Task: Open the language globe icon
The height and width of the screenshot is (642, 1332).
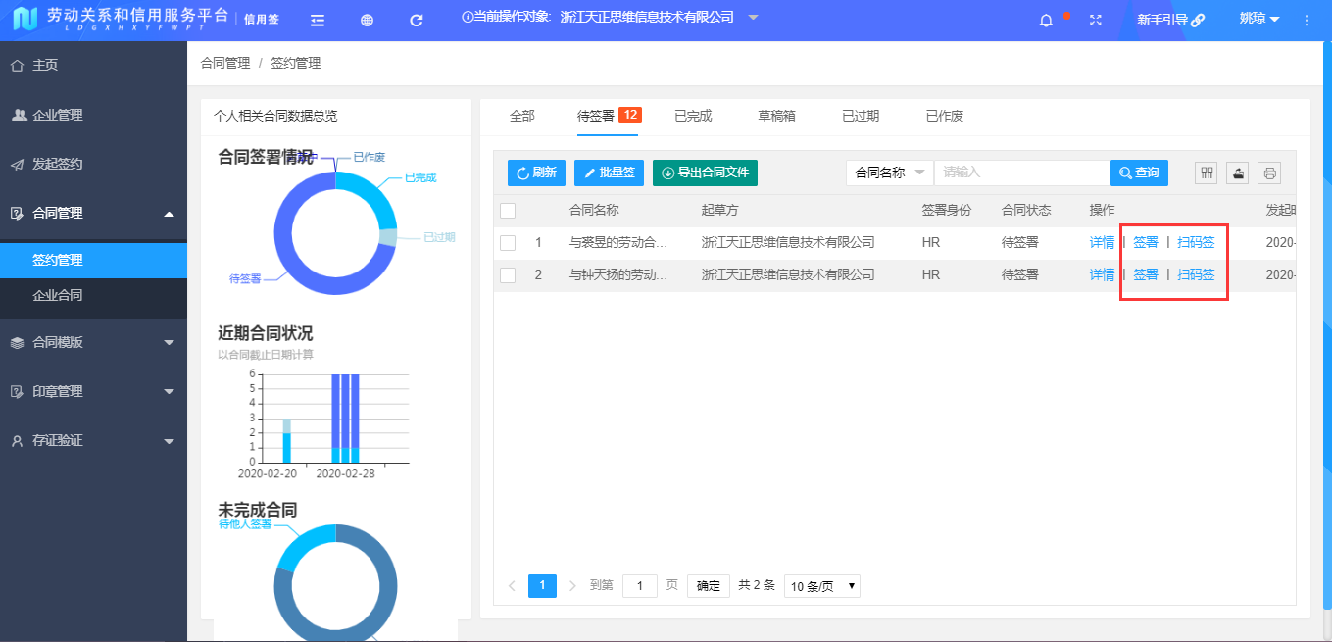Action: (366, 18)
